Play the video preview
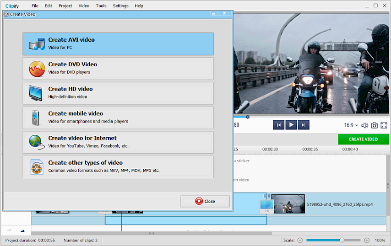Image resolution: width=391 pixels, height=246 pixels. [x=291, y=125]
